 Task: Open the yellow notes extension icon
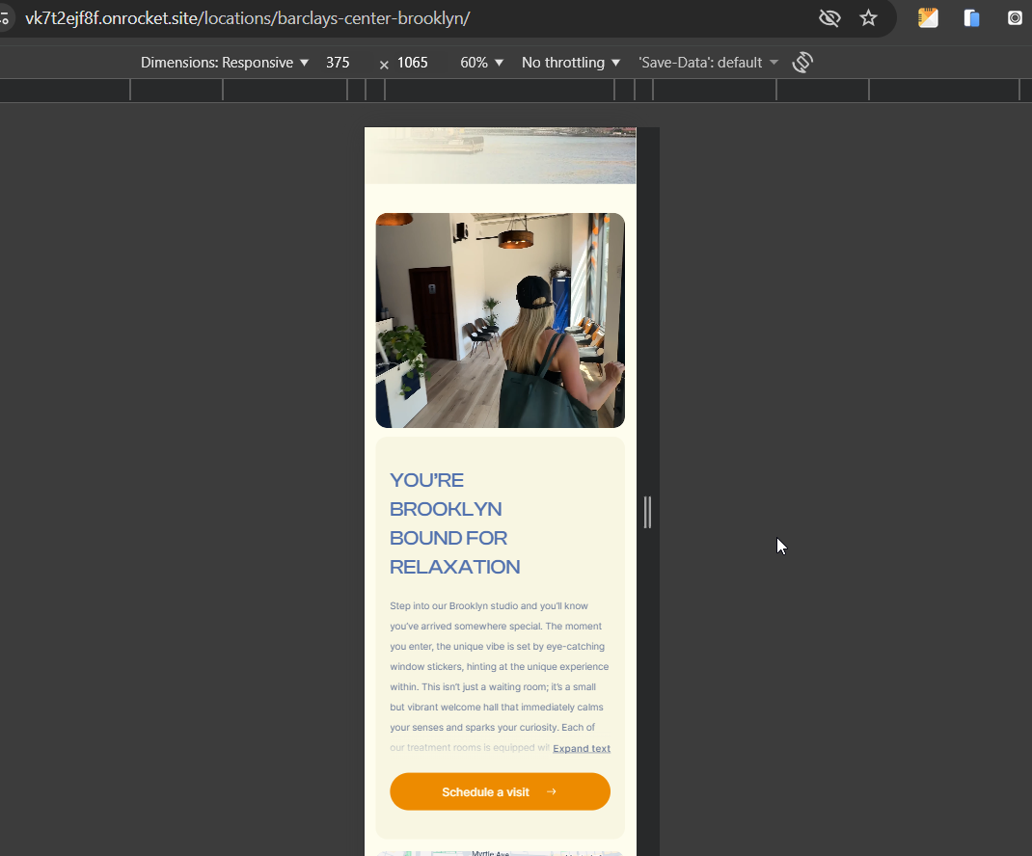pos(928,17)
